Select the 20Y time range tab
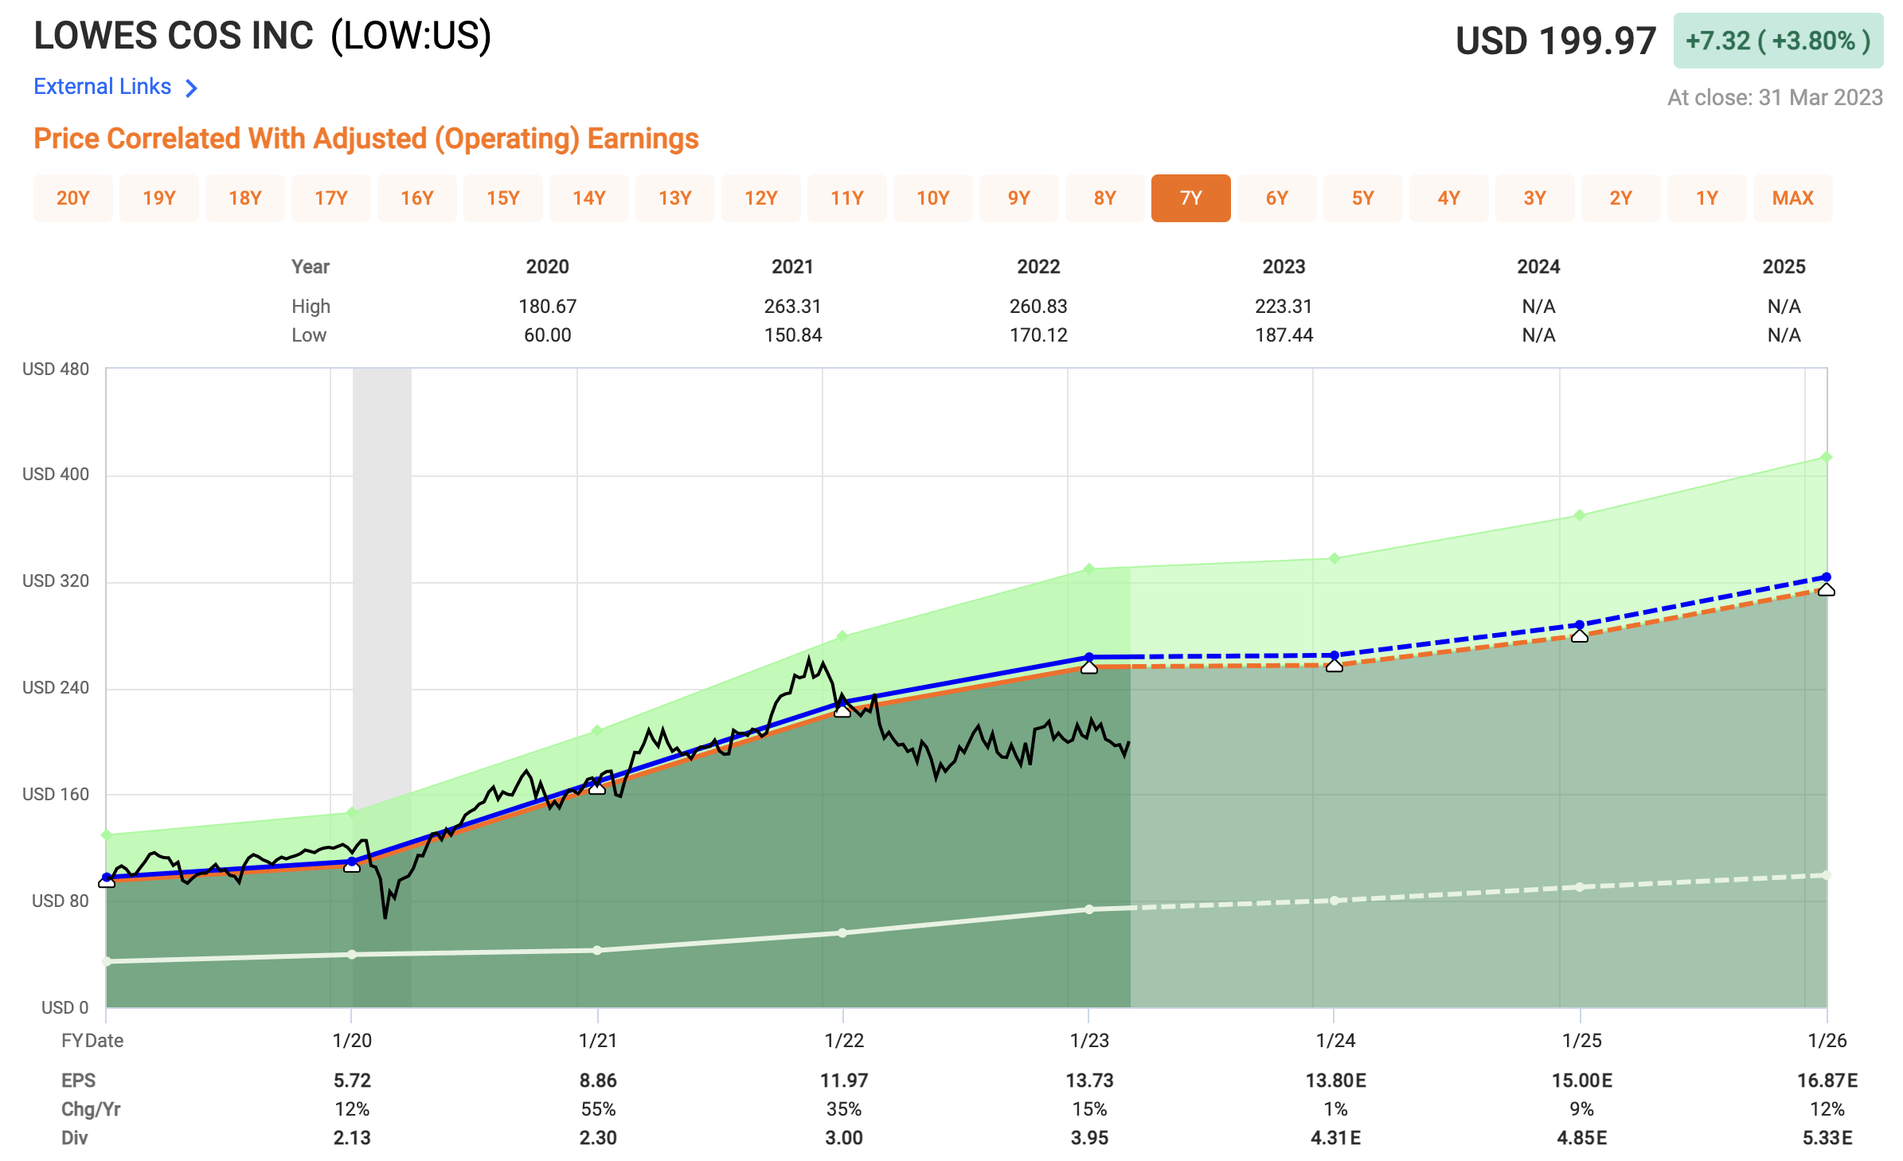Screen dimensions: 1903x1161 pyautogui.click(x=73, y=198)
